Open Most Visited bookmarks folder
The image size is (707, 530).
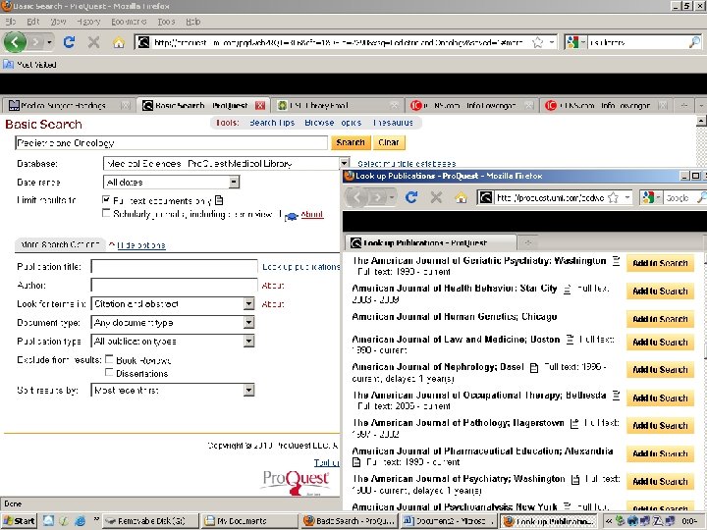[29, 65]
